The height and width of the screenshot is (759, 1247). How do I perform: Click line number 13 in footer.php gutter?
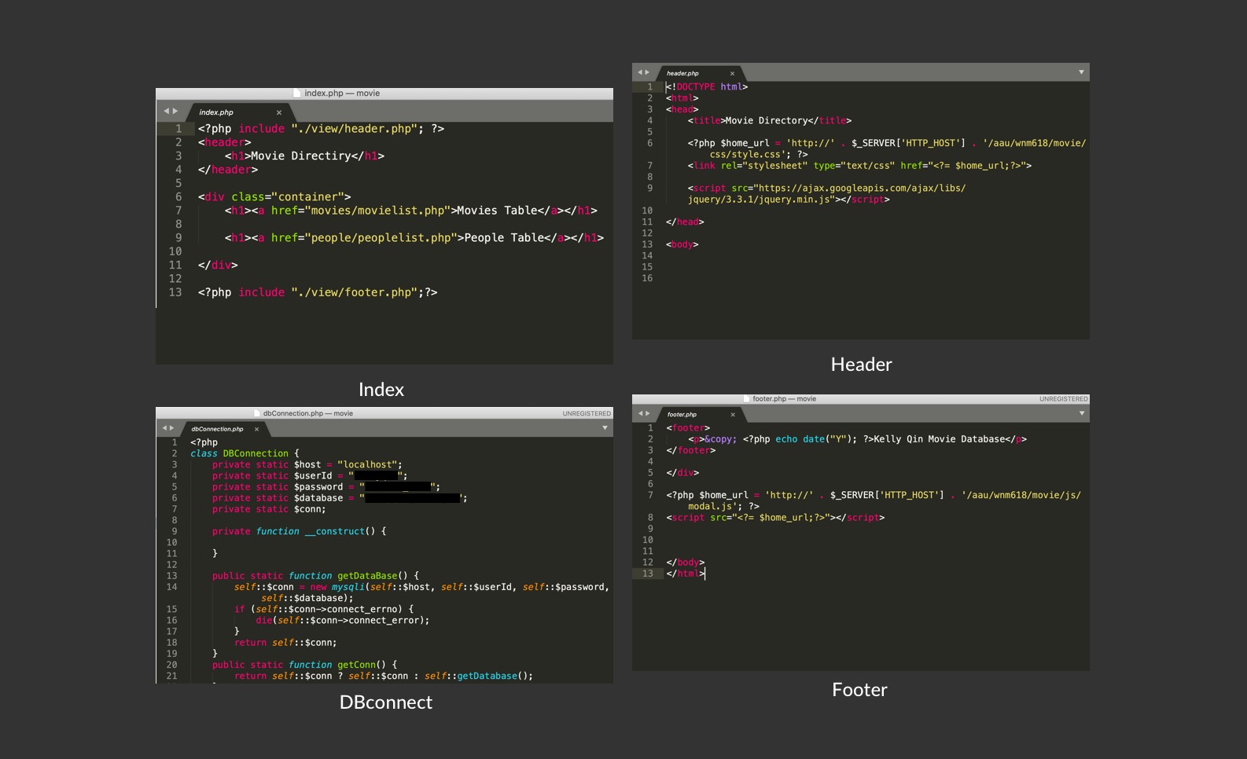[648, 574]
